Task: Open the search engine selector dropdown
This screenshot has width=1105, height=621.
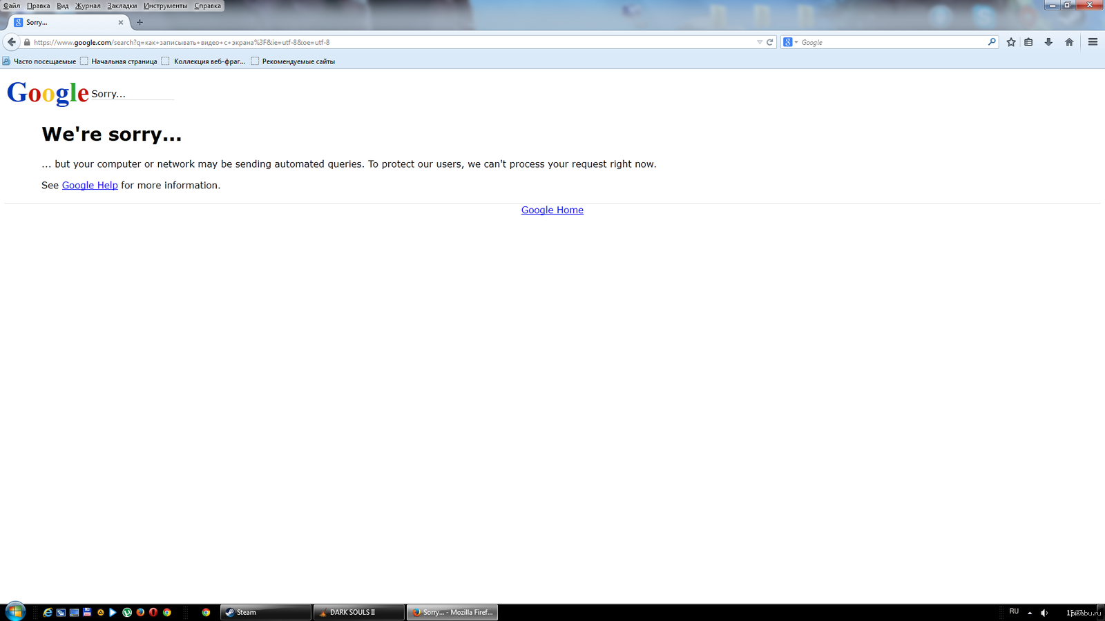Action: click(791, 42)
